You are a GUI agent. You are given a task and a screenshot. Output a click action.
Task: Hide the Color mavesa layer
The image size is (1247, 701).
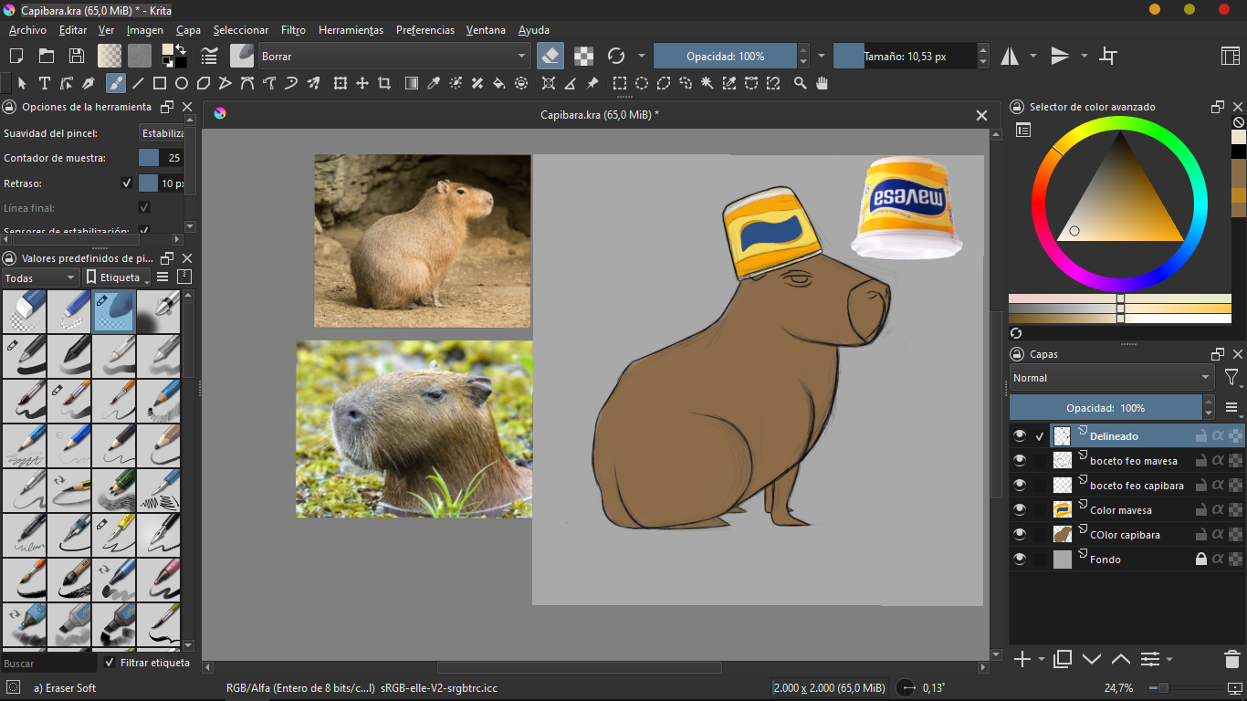tap(1020, 510)
